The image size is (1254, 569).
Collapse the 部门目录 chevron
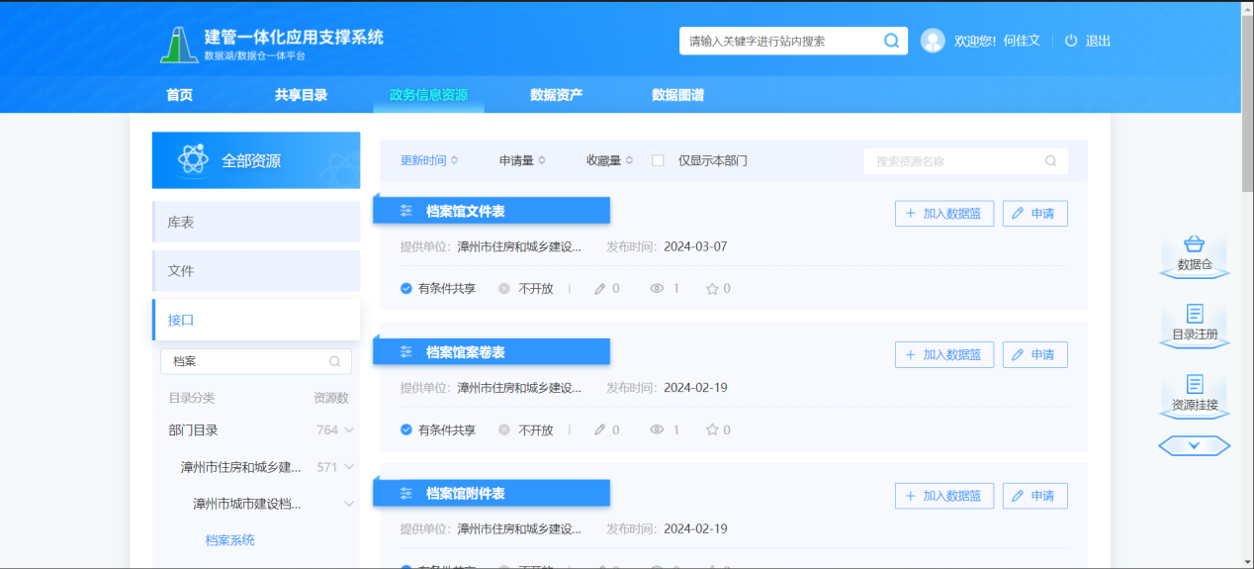349,430
